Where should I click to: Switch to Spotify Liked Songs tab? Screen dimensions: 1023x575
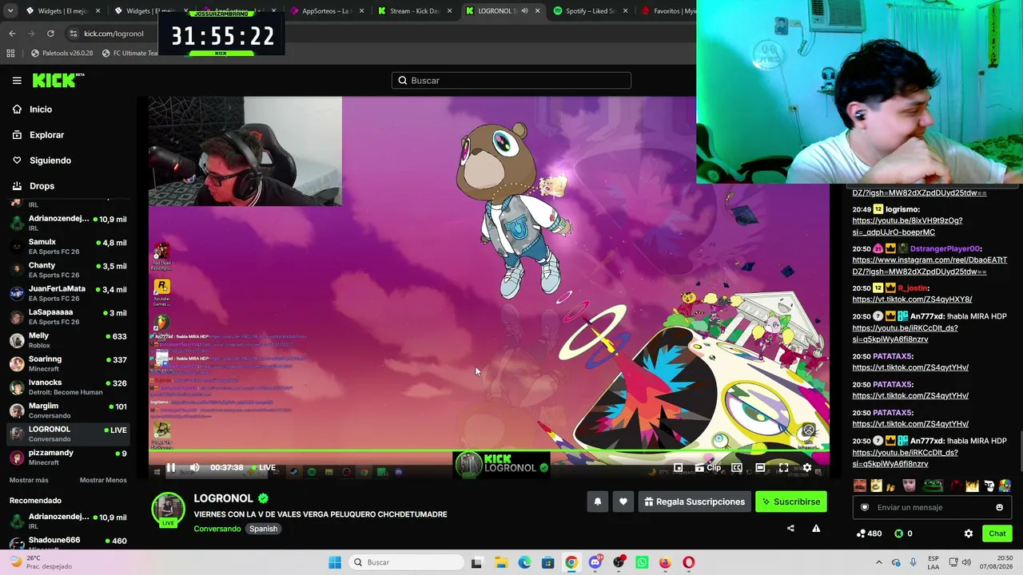pos(590,11)
